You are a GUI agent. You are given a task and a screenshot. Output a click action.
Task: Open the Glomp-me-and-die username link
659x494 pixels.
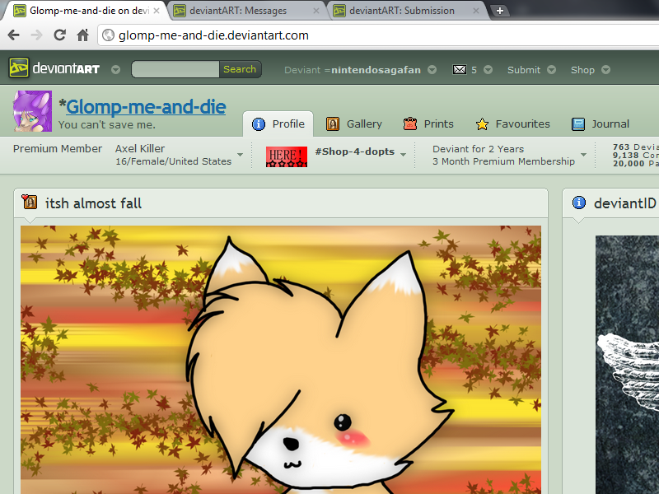[x=146, y=107]
